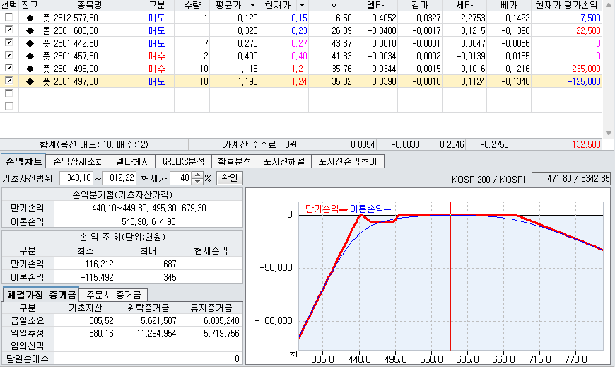Click the 종목명 column header
The width and height of the screenshot is (615, 367).
[90, 5]
